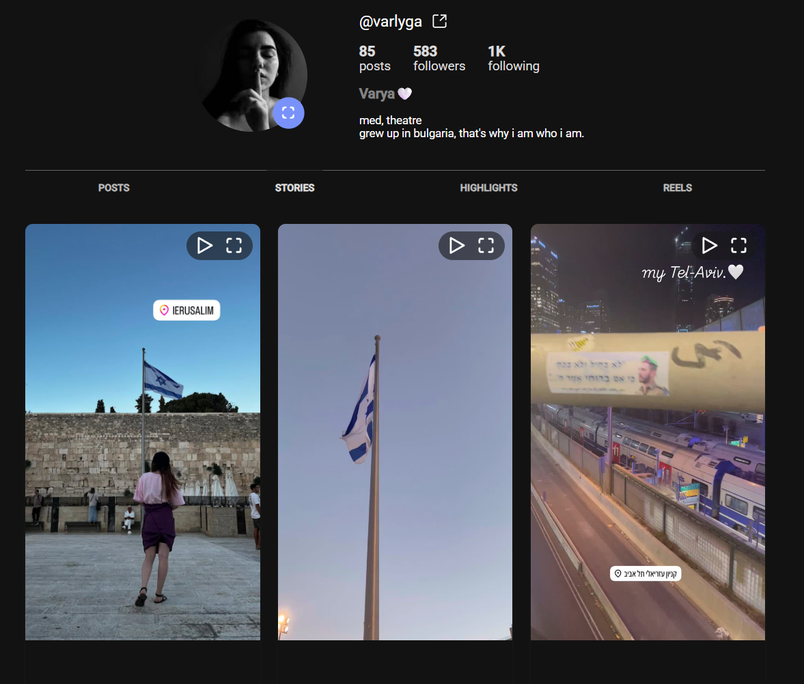
Task: View the Tel-Aviv story in fullscreen
Action: [x=738, y=246]
